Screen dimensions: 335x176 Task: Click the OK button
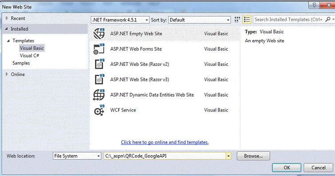click(287, 168)
